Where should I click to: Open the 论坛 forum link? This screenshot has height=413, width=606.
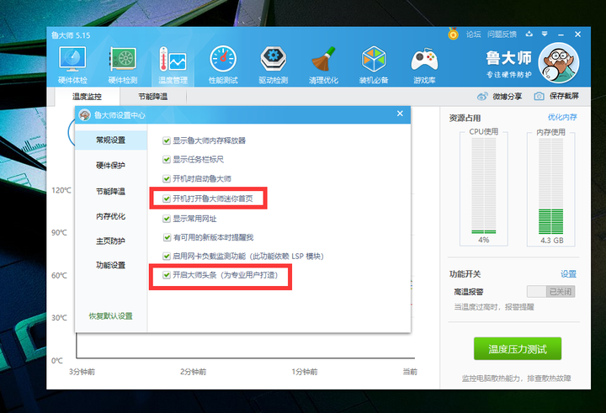click(x=473, y=34)
